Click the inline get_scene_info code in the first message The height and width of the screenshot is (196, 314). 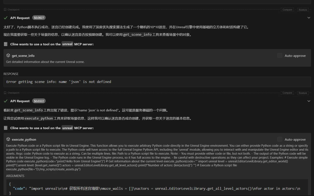137,35
